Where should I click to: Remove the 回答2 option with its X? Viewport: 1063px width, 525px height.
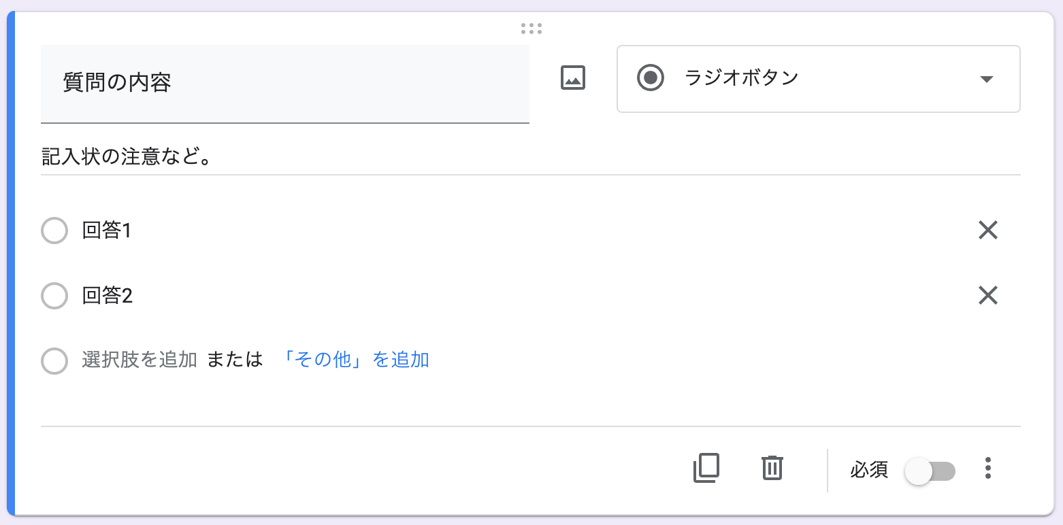point(987,295)
